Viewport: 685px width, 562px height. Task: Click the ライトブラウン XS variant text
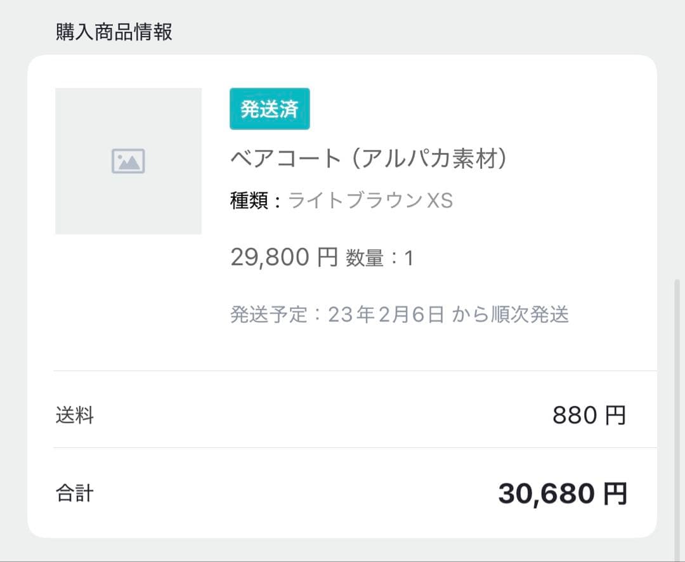370,201
